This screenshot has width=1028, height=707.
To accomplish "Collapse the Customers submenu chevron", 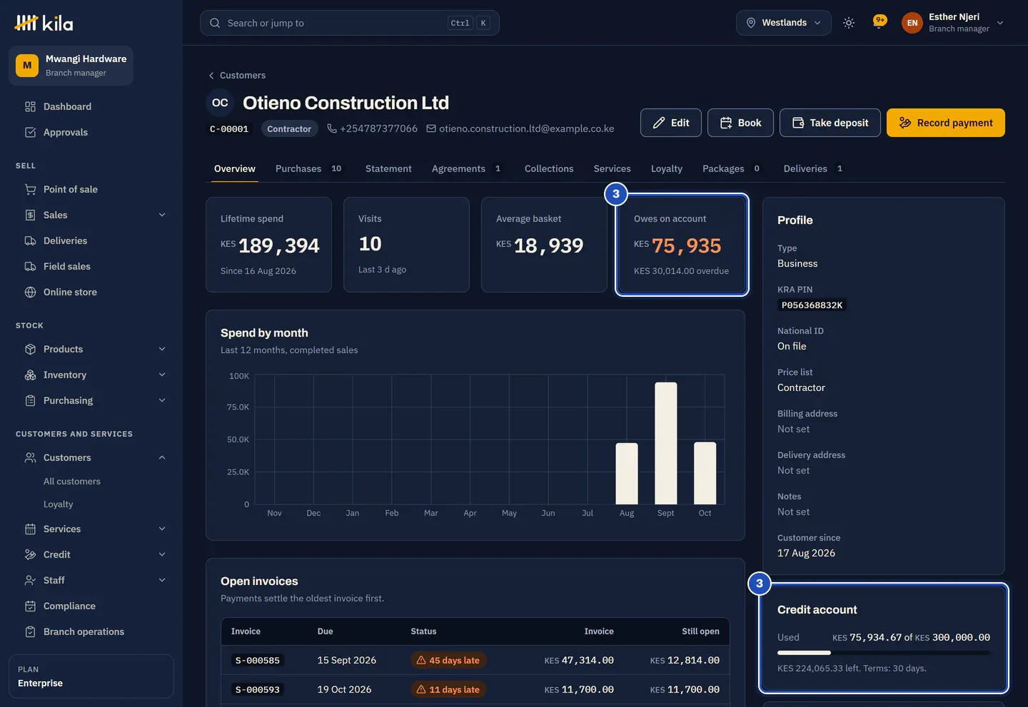I will 162,457.
